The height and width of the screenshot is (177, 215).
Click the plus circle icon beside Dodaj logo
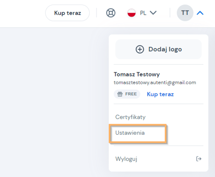click(x=140, y=49)
